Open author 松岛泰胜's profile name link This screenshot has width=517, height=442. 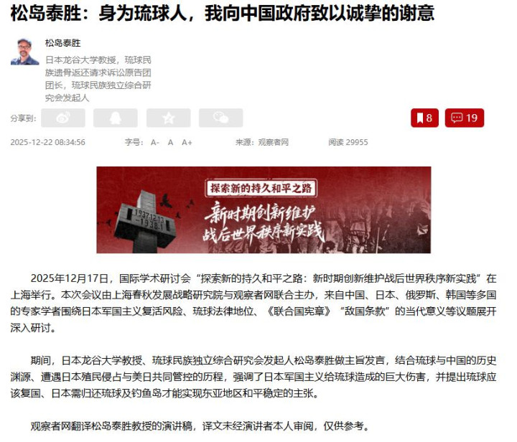(x=63, y=43)
